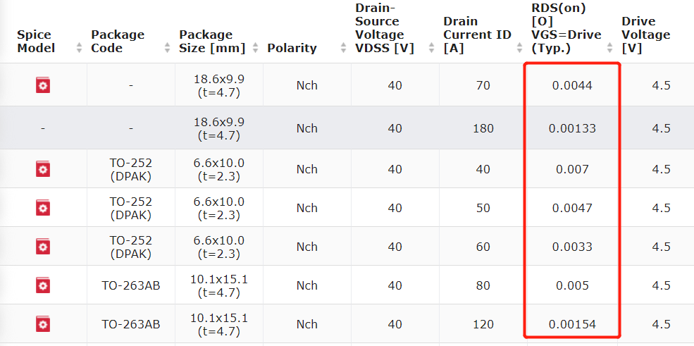Click the 0.0044 RDS(on) value
This screenshot has width=694, height=346.
572,85
